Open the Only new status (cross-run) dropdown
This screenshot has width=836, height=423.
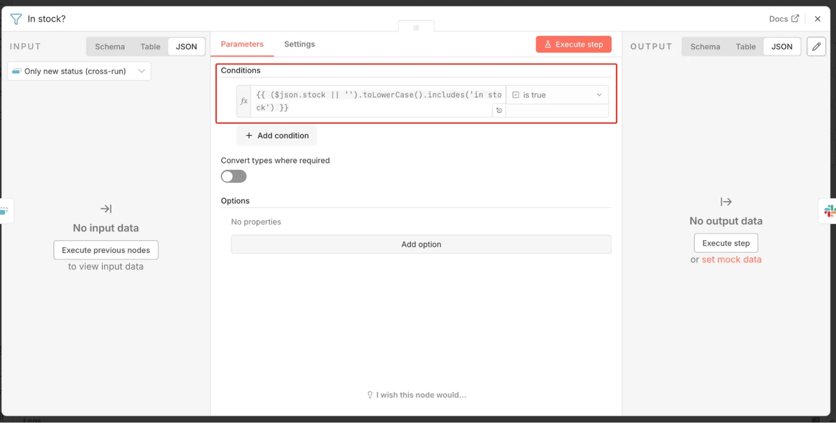79,71
